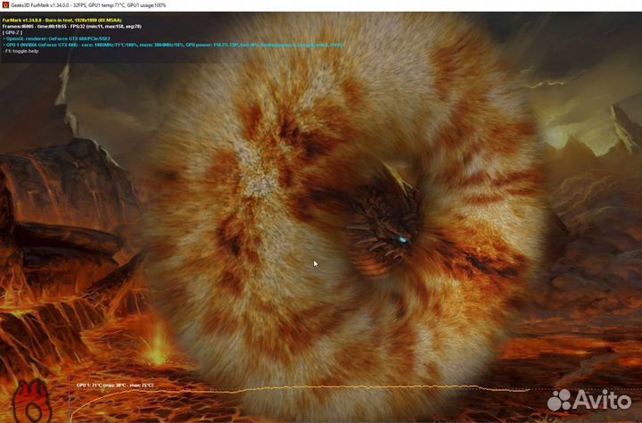This screenshot has width=642, height=423.
Task: Click the Avito watermark text
Action: pos(606,400)
